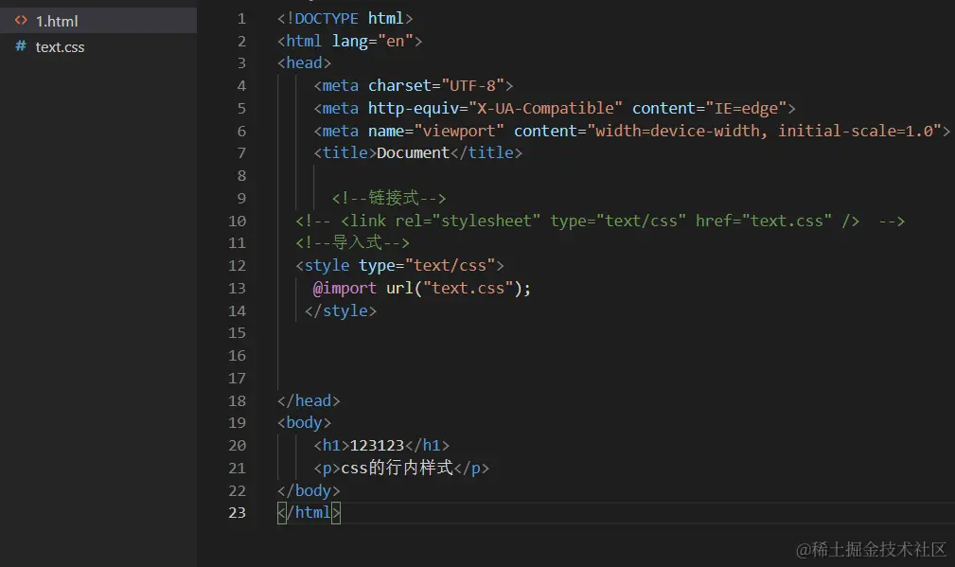Select line number 1 in the gutter
955x567 pixels.
pos(241,19)
